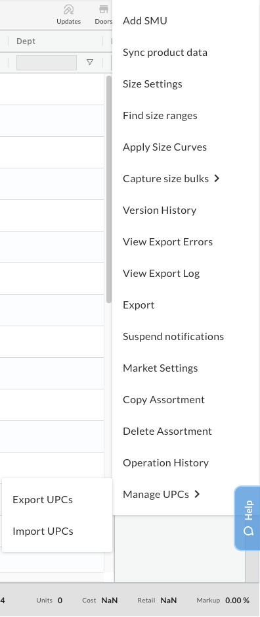Screen dimensions: 260x617
Task: Choose Export UPCs from submenu
Action: [x=43, y=500]
